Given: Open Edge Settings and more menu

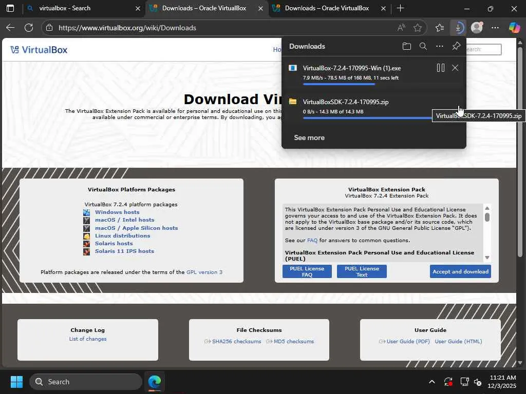Looking at the screenshot, I should [495, 28].
